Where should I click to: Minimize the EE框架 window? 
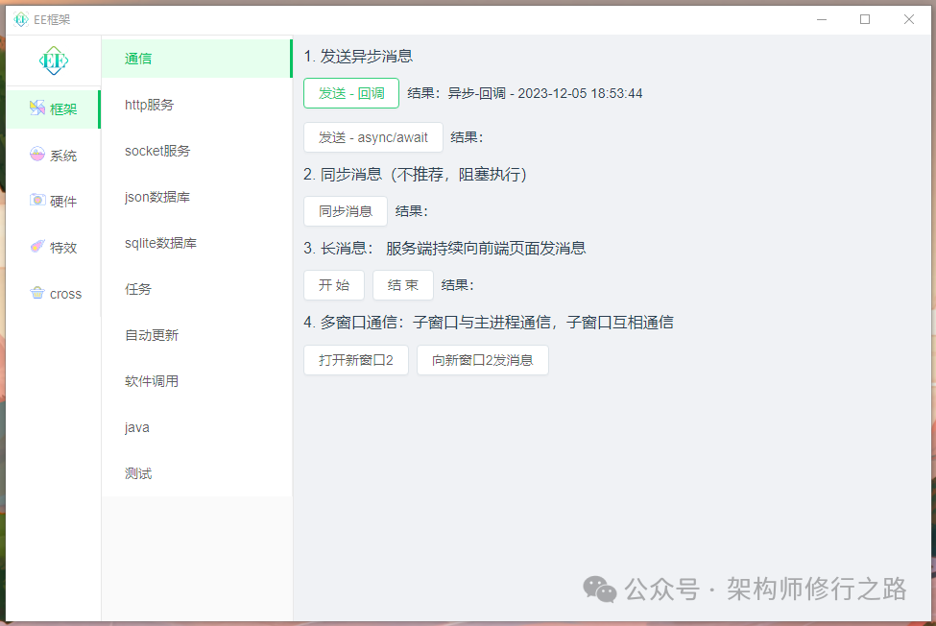[822, 20]
